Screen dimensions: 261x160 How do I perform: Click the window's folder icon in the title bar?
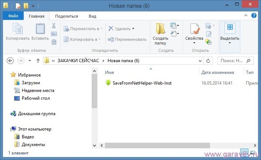coord(5,6)
